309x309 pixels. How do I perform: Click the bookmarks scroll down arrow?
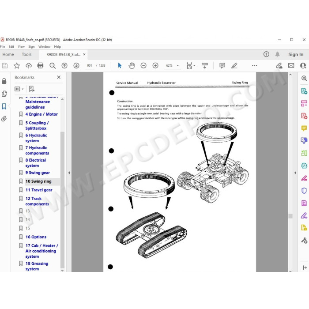tap(63, 270)
